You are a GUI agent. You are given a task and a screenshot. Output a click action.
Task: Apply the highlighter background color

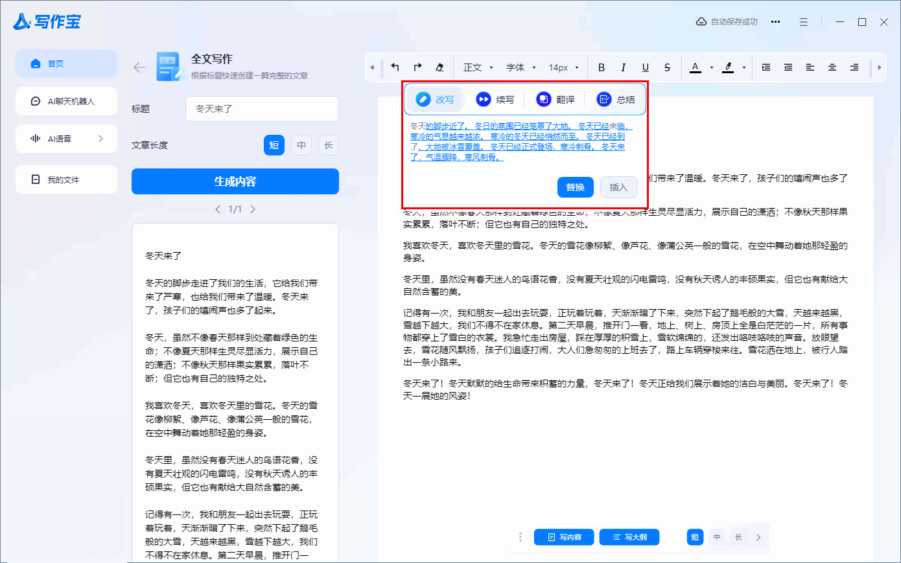(728, 67)
